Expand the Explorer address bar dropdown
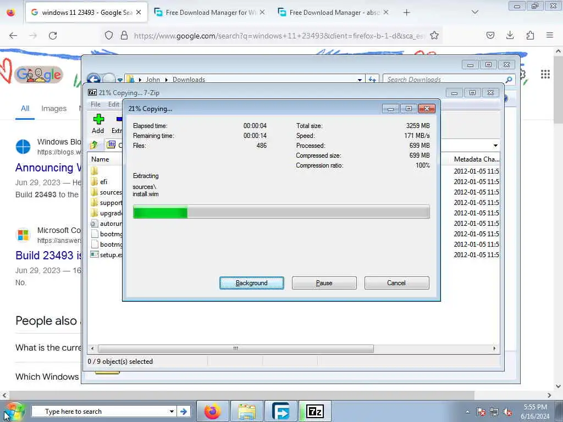 360,80
